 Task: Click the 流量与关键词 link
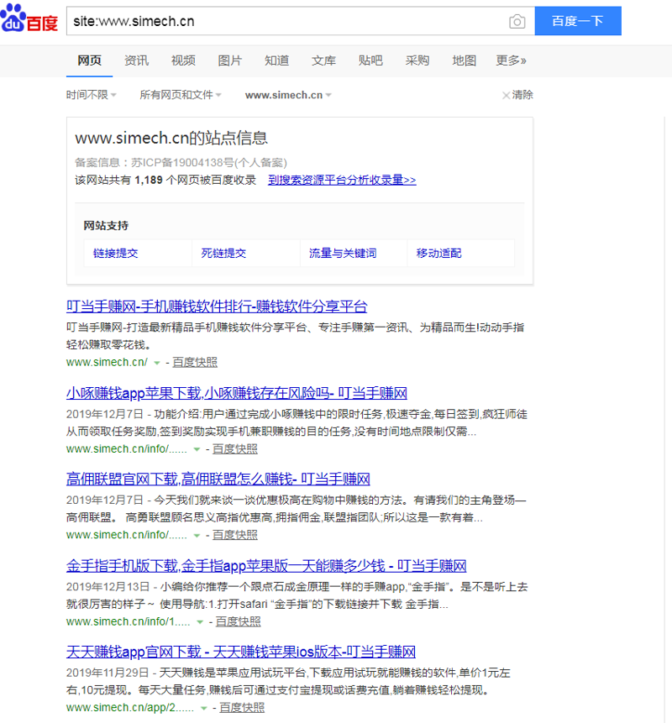(343, 253)
